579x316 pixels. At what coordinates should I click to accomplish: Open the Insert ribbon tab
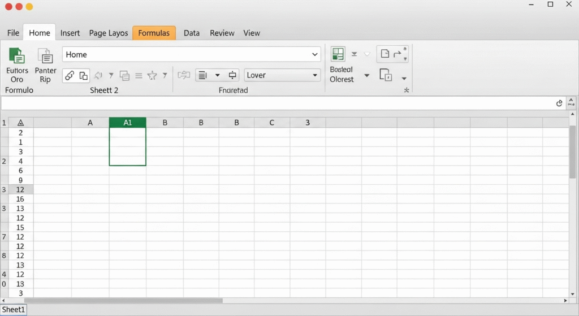(70, 33)
